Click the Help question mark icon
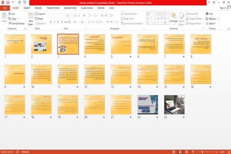The image size is (231, 154). [x=209, y=2]
